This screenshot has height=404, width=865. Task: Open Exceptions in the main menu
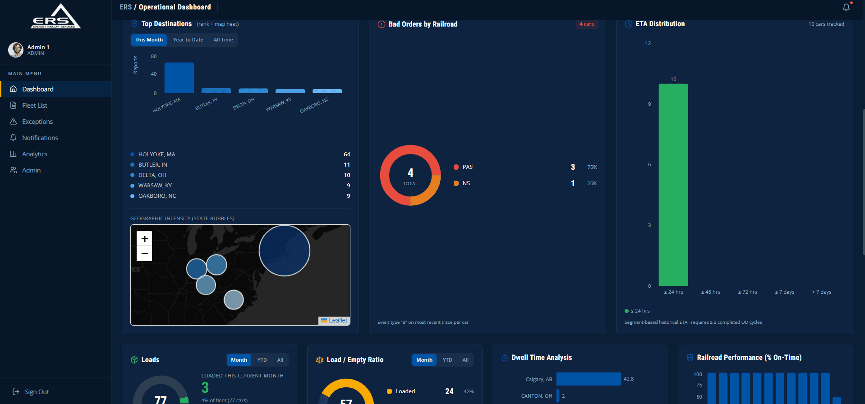(55, 122)
